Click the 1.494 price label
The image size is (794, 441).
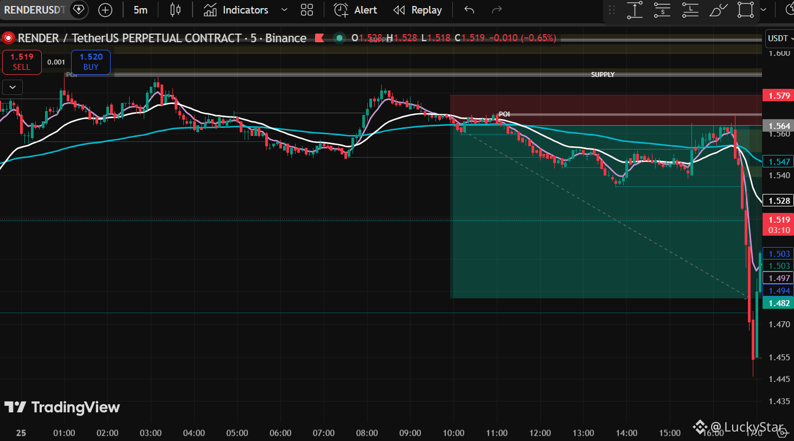pyautogui.click(x=778, y=290)
